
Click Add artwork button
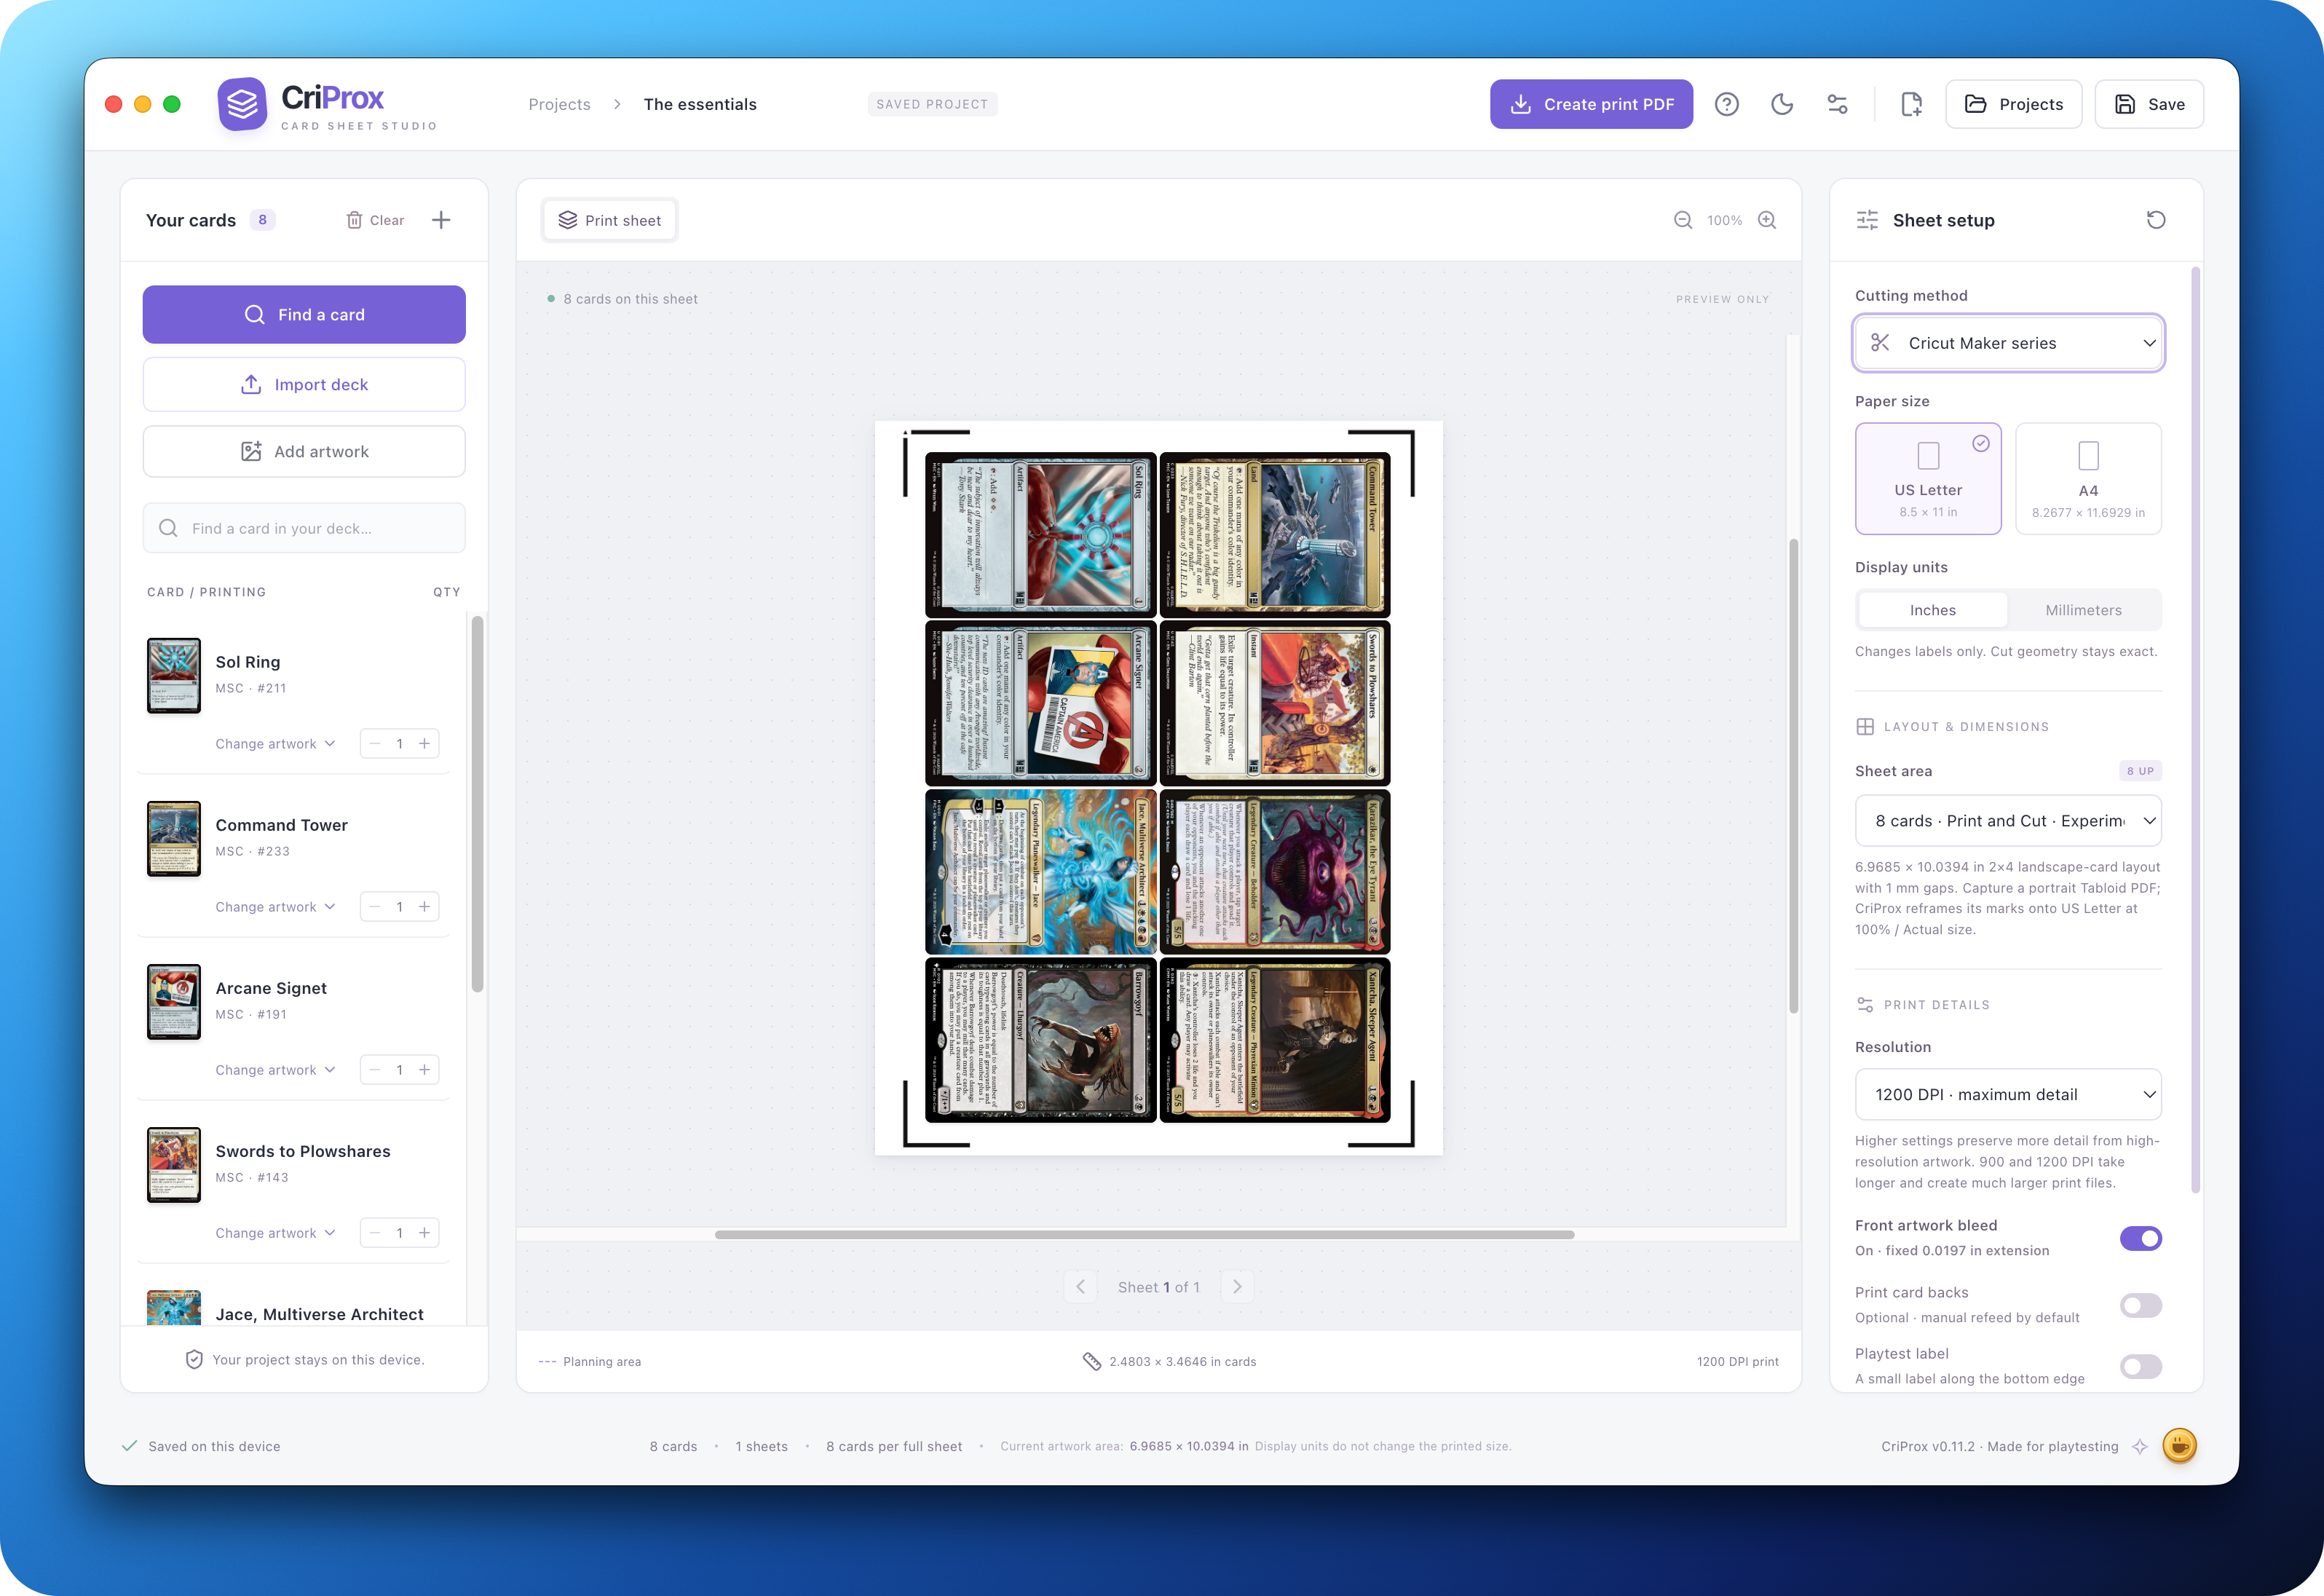point(304,451)
